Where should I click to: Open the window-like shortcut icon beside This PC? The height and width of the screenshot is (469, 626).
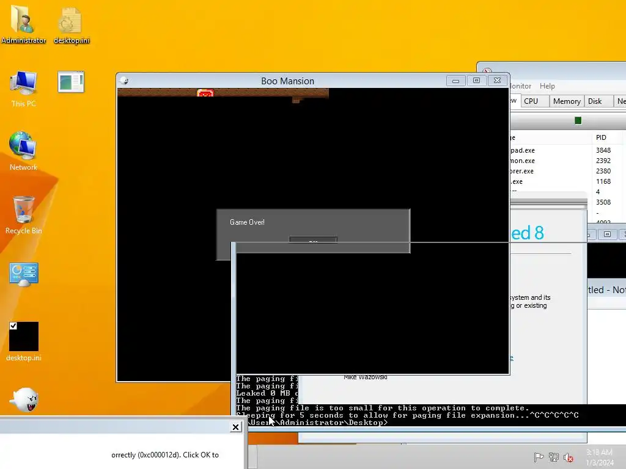[x=71, y=82]
